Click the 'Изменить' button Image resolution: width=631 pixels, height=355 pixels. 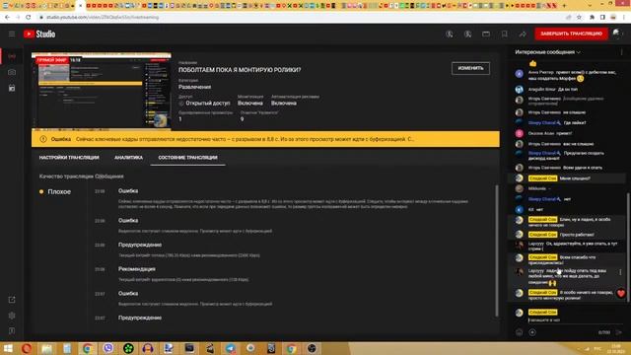(470, 68)
